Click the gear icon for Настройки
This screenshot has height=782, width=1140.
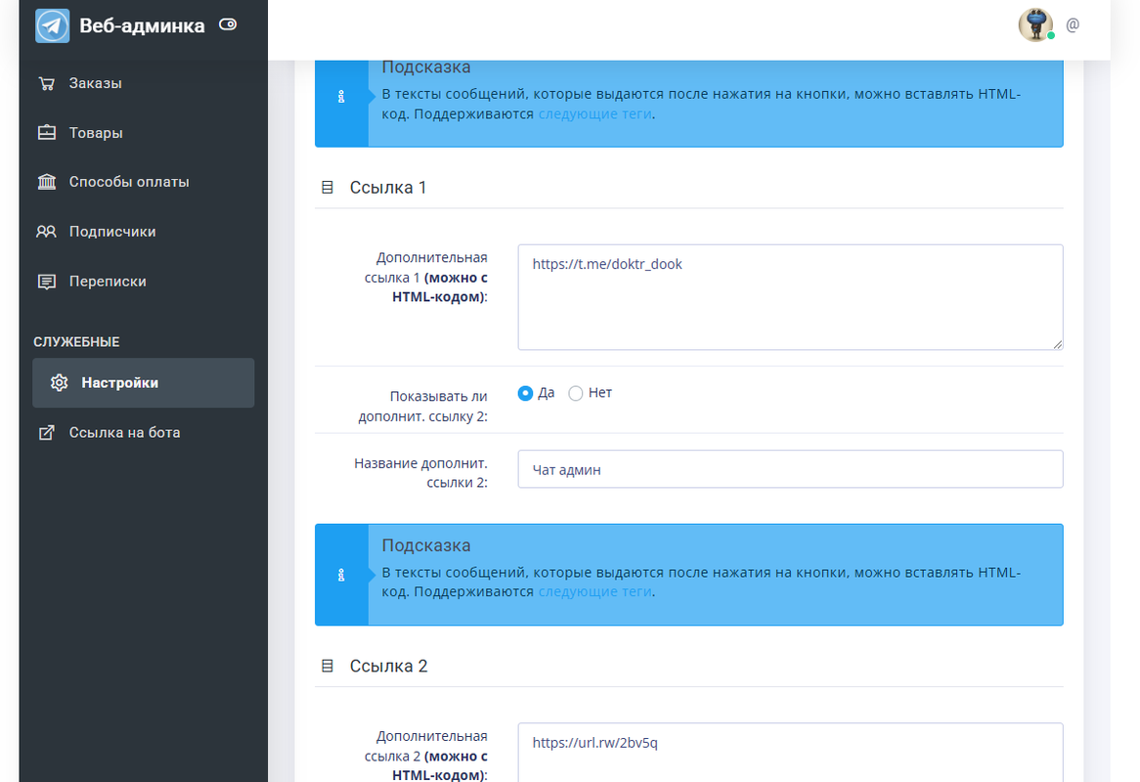point(59,383)
